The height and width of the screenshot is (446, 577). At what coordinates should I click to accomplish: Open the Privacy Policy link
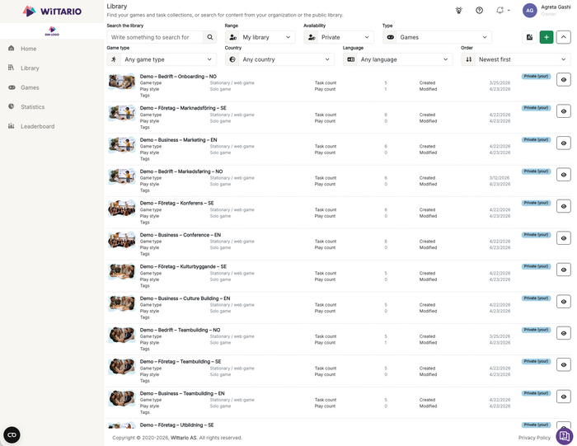click(534, 438)
